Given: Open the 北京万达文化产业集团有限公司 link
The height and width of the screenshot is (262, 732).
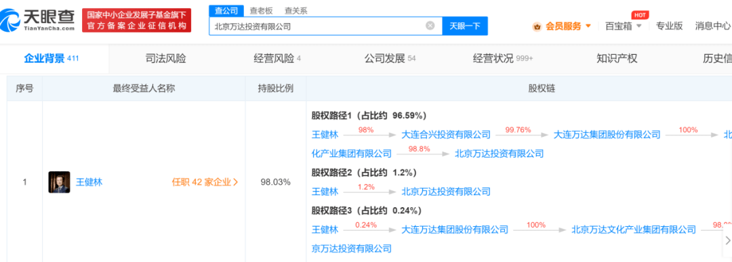Looking at the screenshot, I should pyautogui.click(x=634, y=230).
